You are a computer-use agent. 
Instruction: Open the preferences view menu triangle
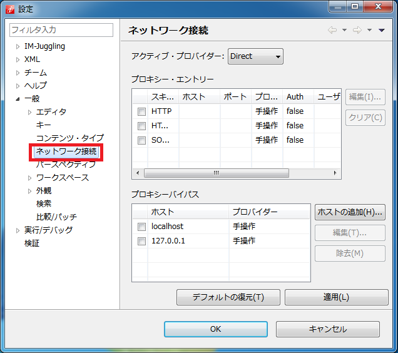click(382, 30)
